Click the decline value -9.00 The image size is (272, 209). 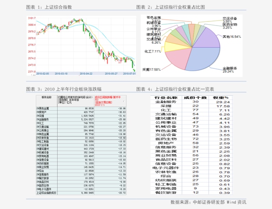click(x=123, y=182)
